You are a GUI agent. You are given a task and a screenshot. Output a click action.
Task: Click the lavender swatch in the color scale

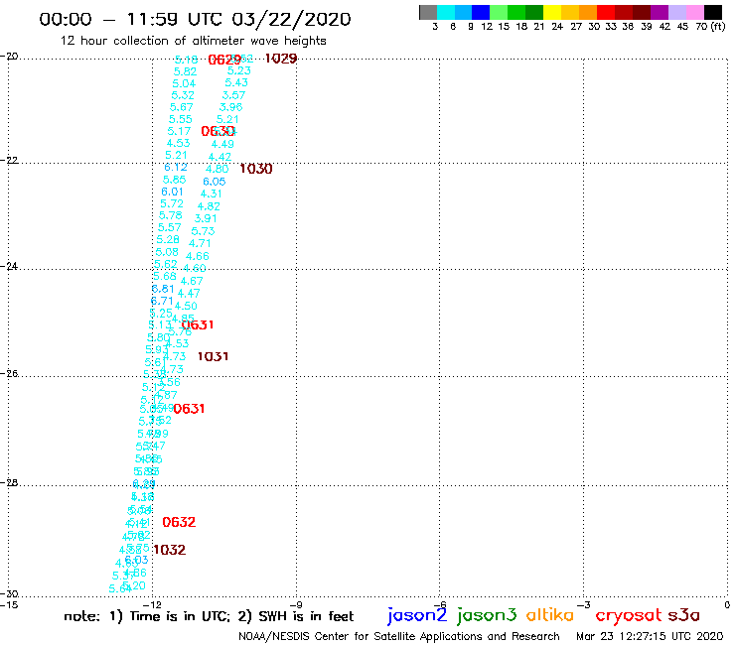[x=677, y=12]
